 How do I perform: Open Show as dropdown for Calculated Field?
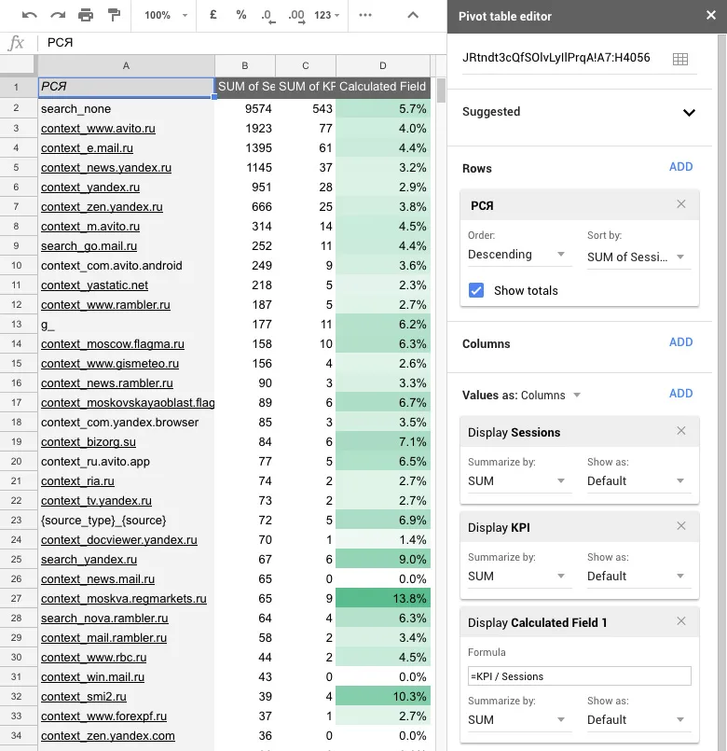[638, 720]
